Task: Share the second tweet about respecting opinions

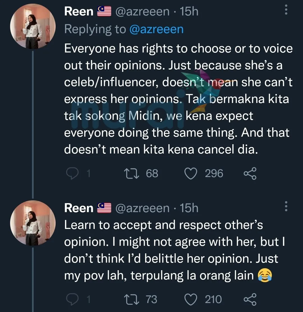Action: [x=250, y=299]
